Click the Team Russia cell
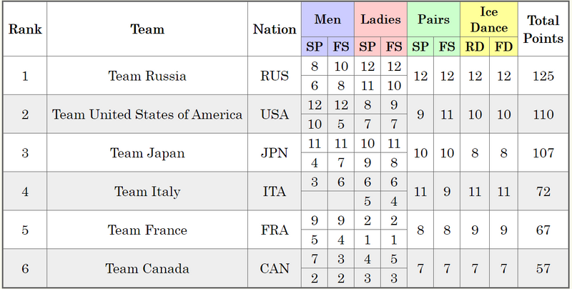Viewport: 572px width, 289px height. point(147,76)
